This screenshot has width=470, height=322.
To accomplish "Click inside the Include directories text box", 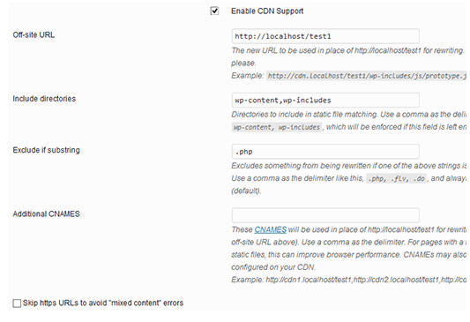I will point(325,101).
